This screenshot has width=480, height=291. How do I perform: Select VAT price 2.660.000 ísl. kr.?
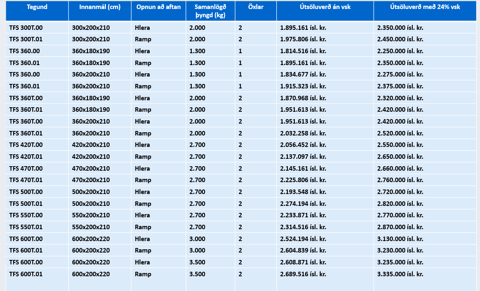point(400,168)
